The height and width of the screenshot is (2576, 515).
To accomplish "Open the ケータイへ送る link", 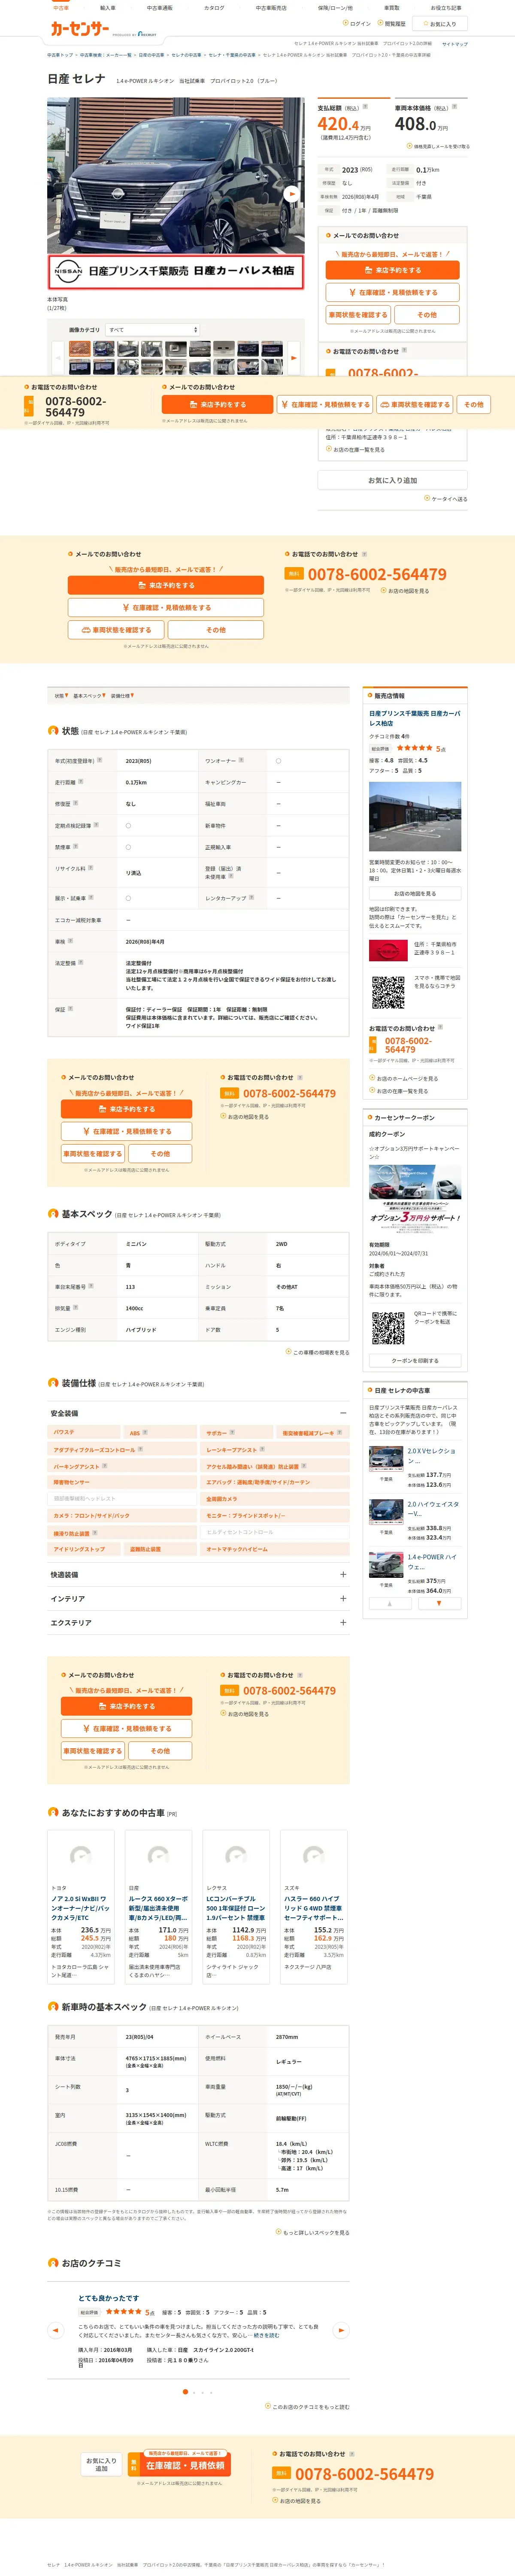I will click(x=446, y=499).
